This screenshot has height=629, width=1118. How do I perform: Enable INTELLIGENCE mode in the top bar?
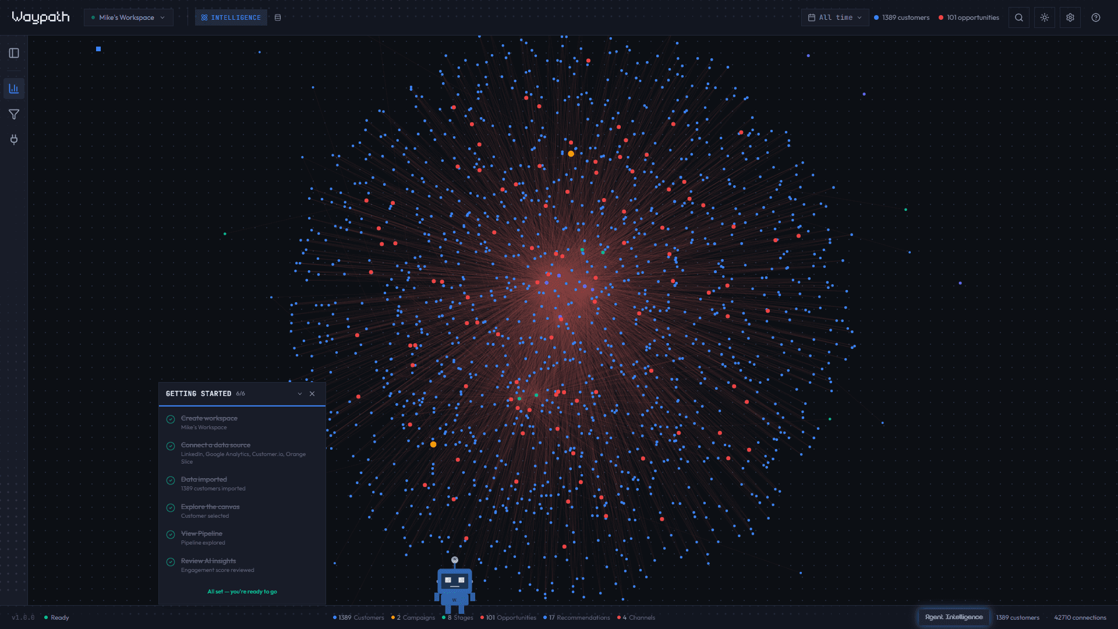pyautogui.click(x=231, y=17)
